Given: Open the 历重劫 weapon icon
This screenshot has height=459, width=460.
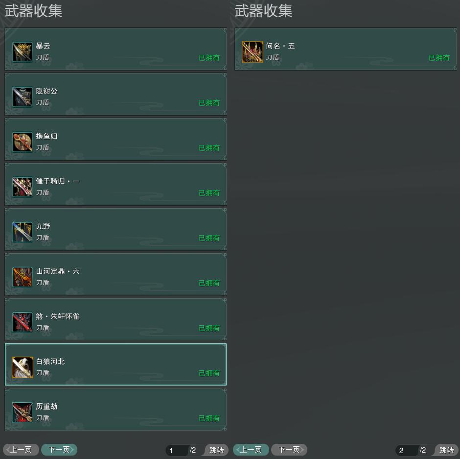Looking at the screenshot, I should click(23, 412).
